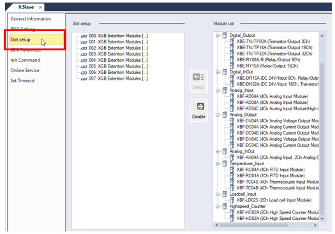Open General Information in the sidebar
Screen dimensions: 335x234
click(x=31, y=19)
